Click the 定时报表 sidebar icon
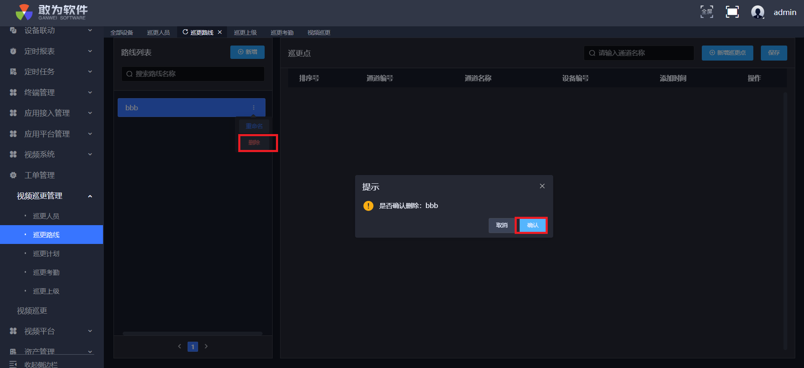The width and height of the screenshot is (804, 368). point(13,51)
